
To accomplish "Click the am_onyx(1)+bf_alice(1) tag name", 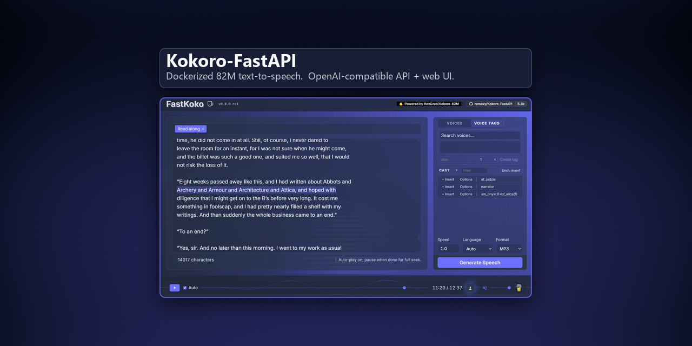I will (499, 194).
